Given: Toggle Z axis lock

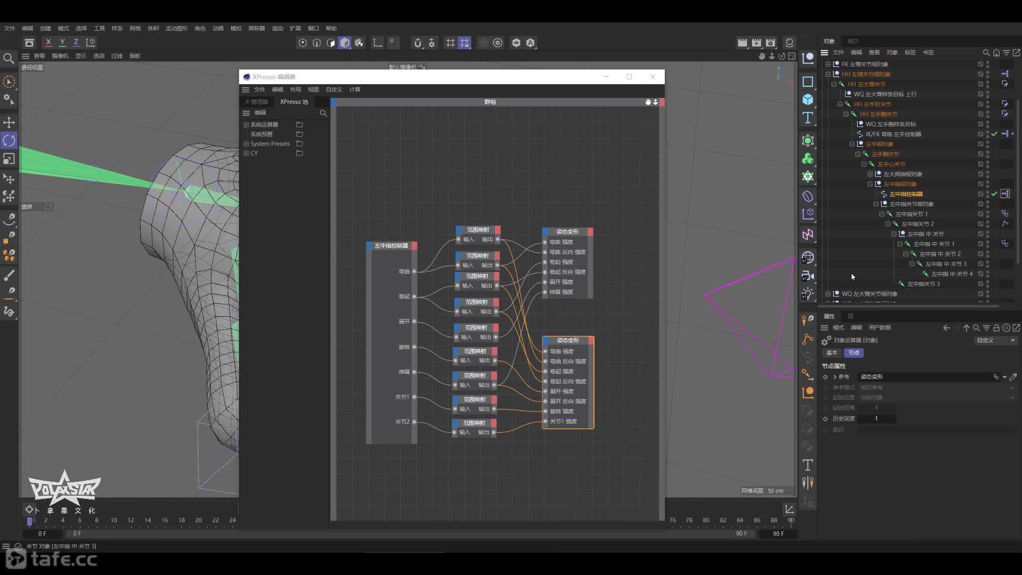Looking at the screenshot, I should (x=76, y=43).
